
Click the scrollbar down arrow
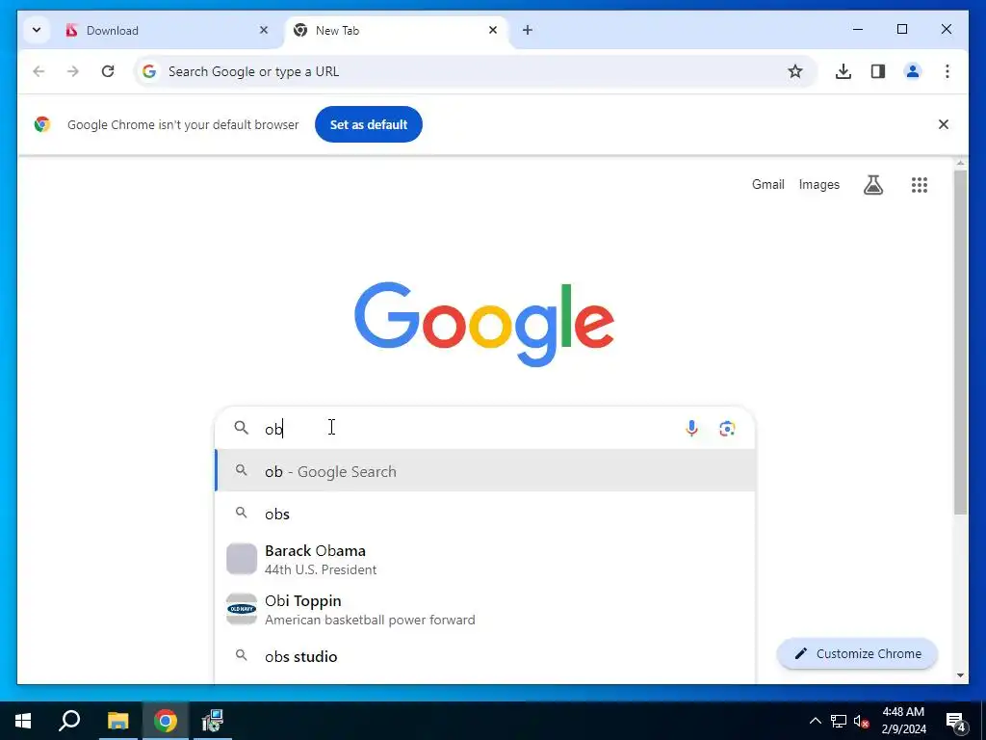pyautogui.click(x=960, y=675)
